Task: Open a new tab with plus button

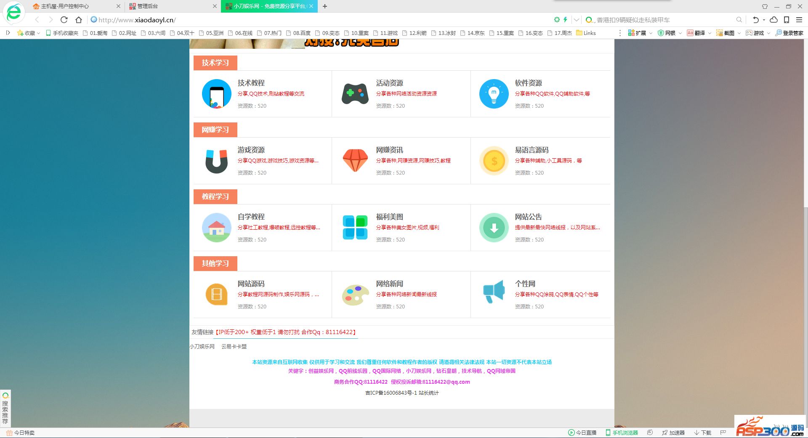Action: coord(325,6)
